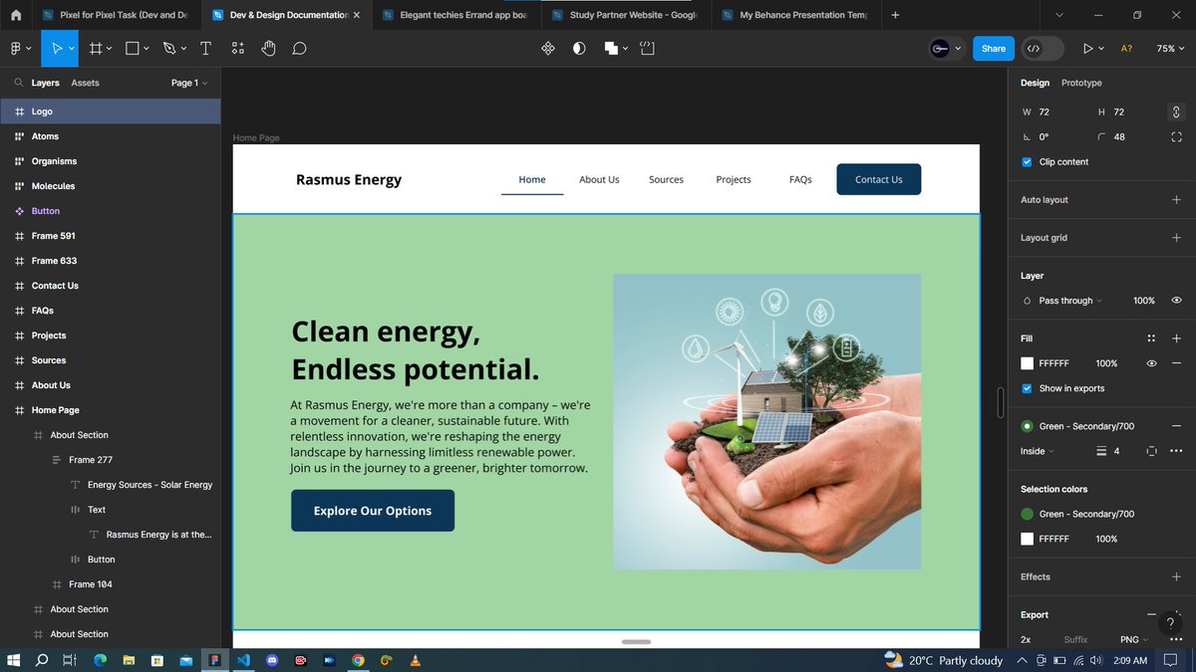Toggle constrain proportions lock
The height and width of the screenshot is (672, 1196).
(1176, 112)
